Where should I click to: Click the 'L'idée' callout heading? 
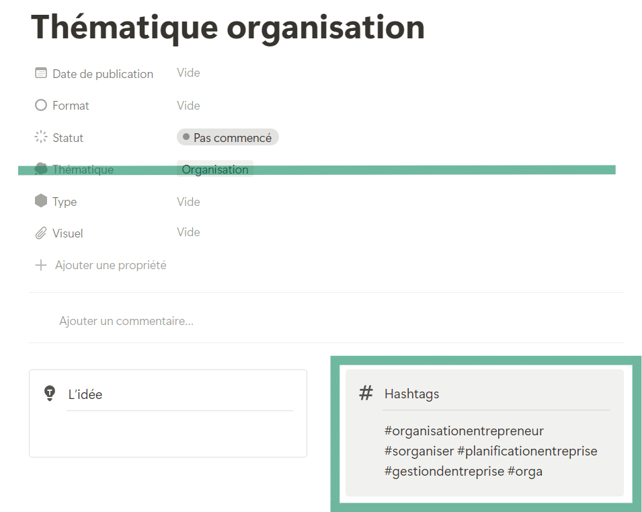tap(85, 395)
